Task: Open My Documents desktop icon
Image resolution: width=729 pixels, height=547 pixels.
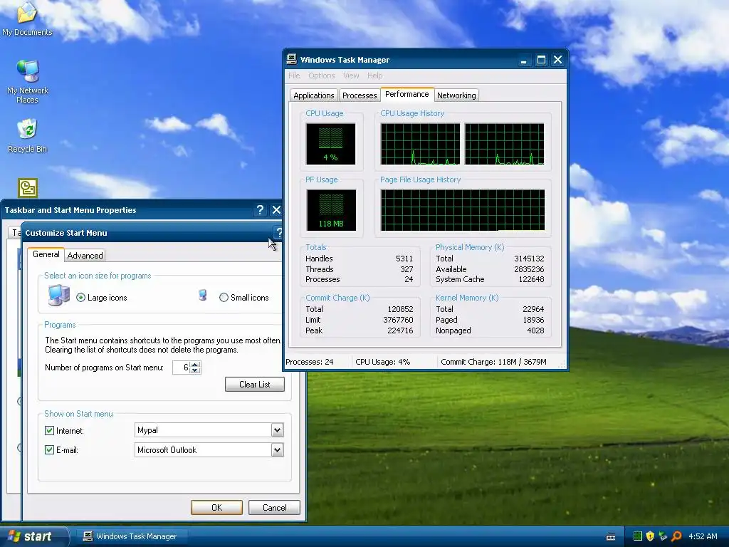Action: [x=27, y=19]
